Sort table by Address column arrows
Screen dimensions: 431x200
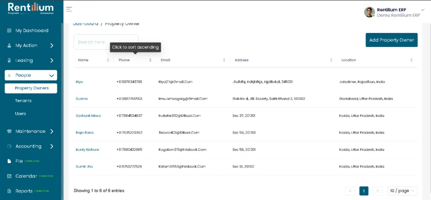pyautogui.click(x=331, y=60)
